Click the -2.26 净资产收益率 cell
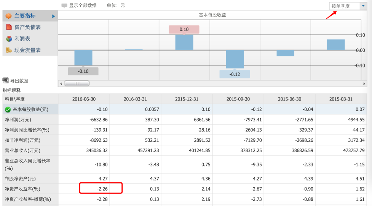This screenshot has width=372, height=206. (84, 189)
